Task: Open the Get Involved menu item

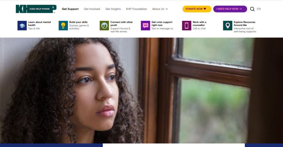Action: click(x=92, y=9)
